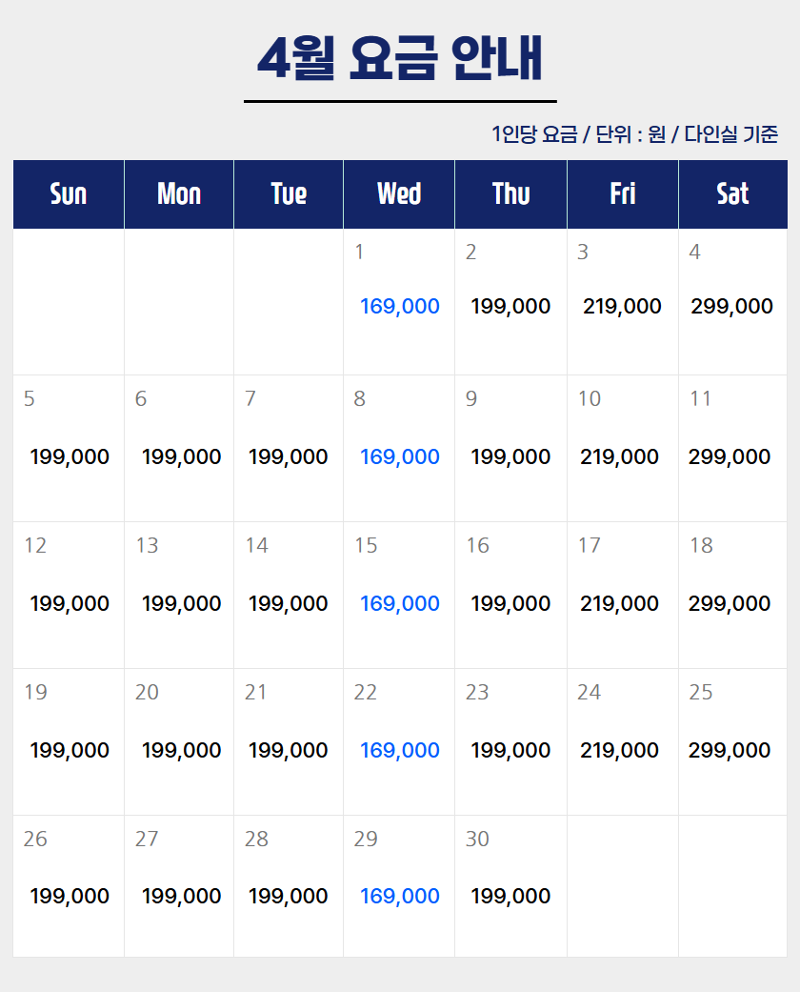
Task: Click the 169,000 price on April 1
Action: [x=399, y=307]
